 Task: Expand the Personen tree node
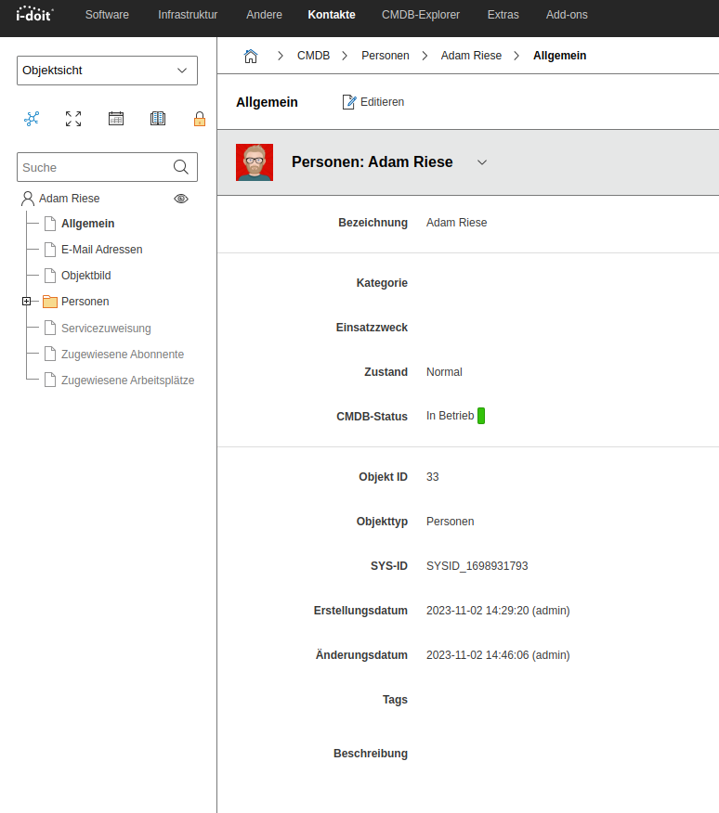(27, 302)
